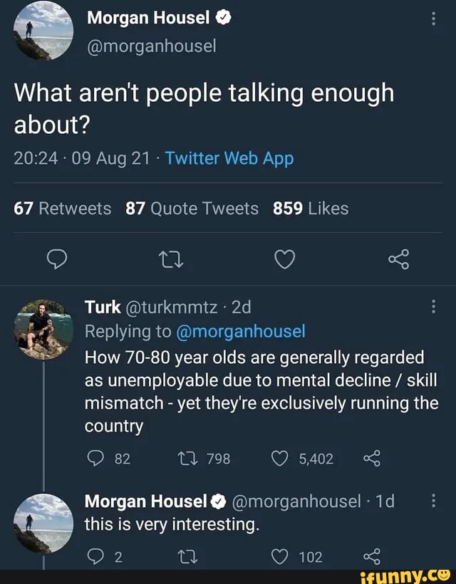The image size is (456, 584).
Task: Open Turk's profile picture
Action: tap(43, 330)
